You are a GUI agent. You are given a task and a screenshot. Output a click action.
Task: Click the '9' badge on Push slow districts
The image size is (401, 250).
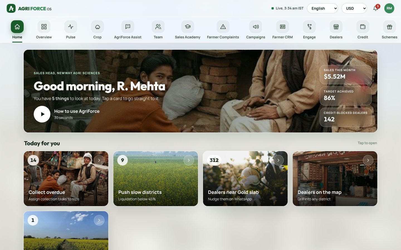123,160
